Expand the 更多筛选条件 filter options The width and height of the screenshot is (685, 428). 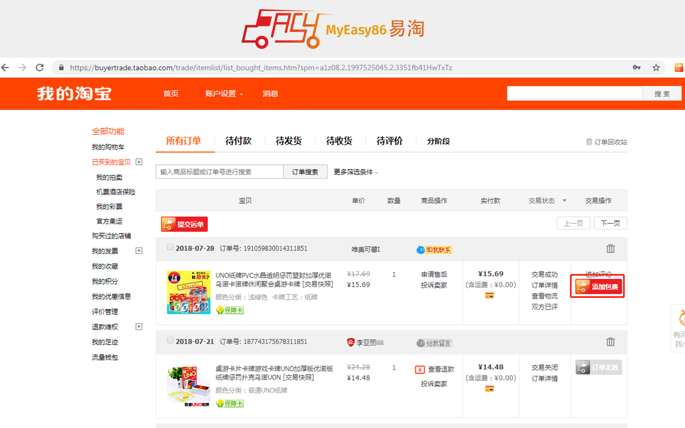coord(354,172)
